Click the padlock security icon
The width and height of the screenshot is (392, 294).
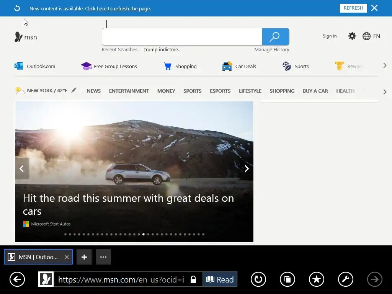coord(193,279)
